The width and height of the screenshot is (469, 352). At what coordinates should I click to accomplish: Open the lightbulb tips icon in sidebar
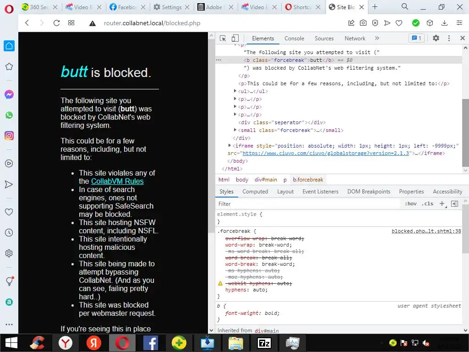[9, 281]
